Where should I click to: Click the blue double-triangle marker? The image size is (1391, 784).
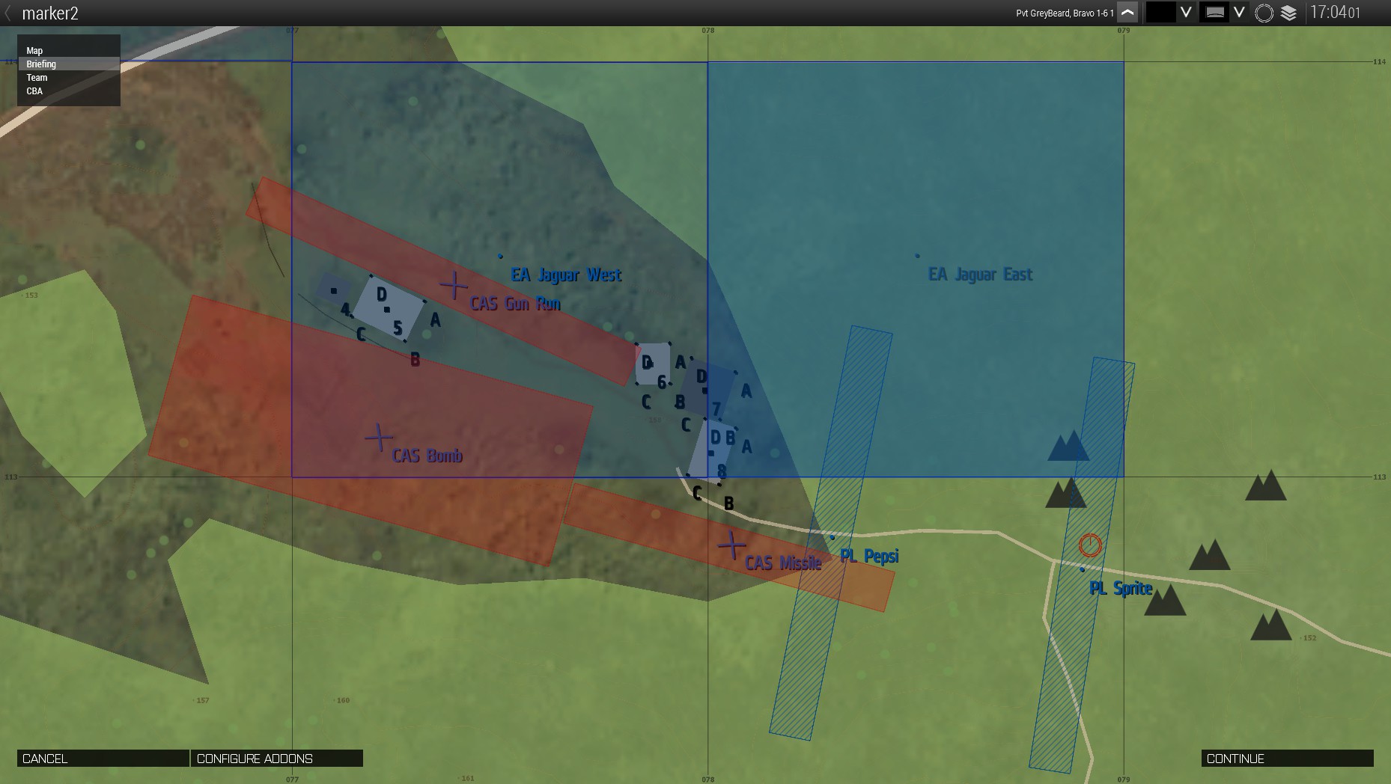[x=1068, y=446]
